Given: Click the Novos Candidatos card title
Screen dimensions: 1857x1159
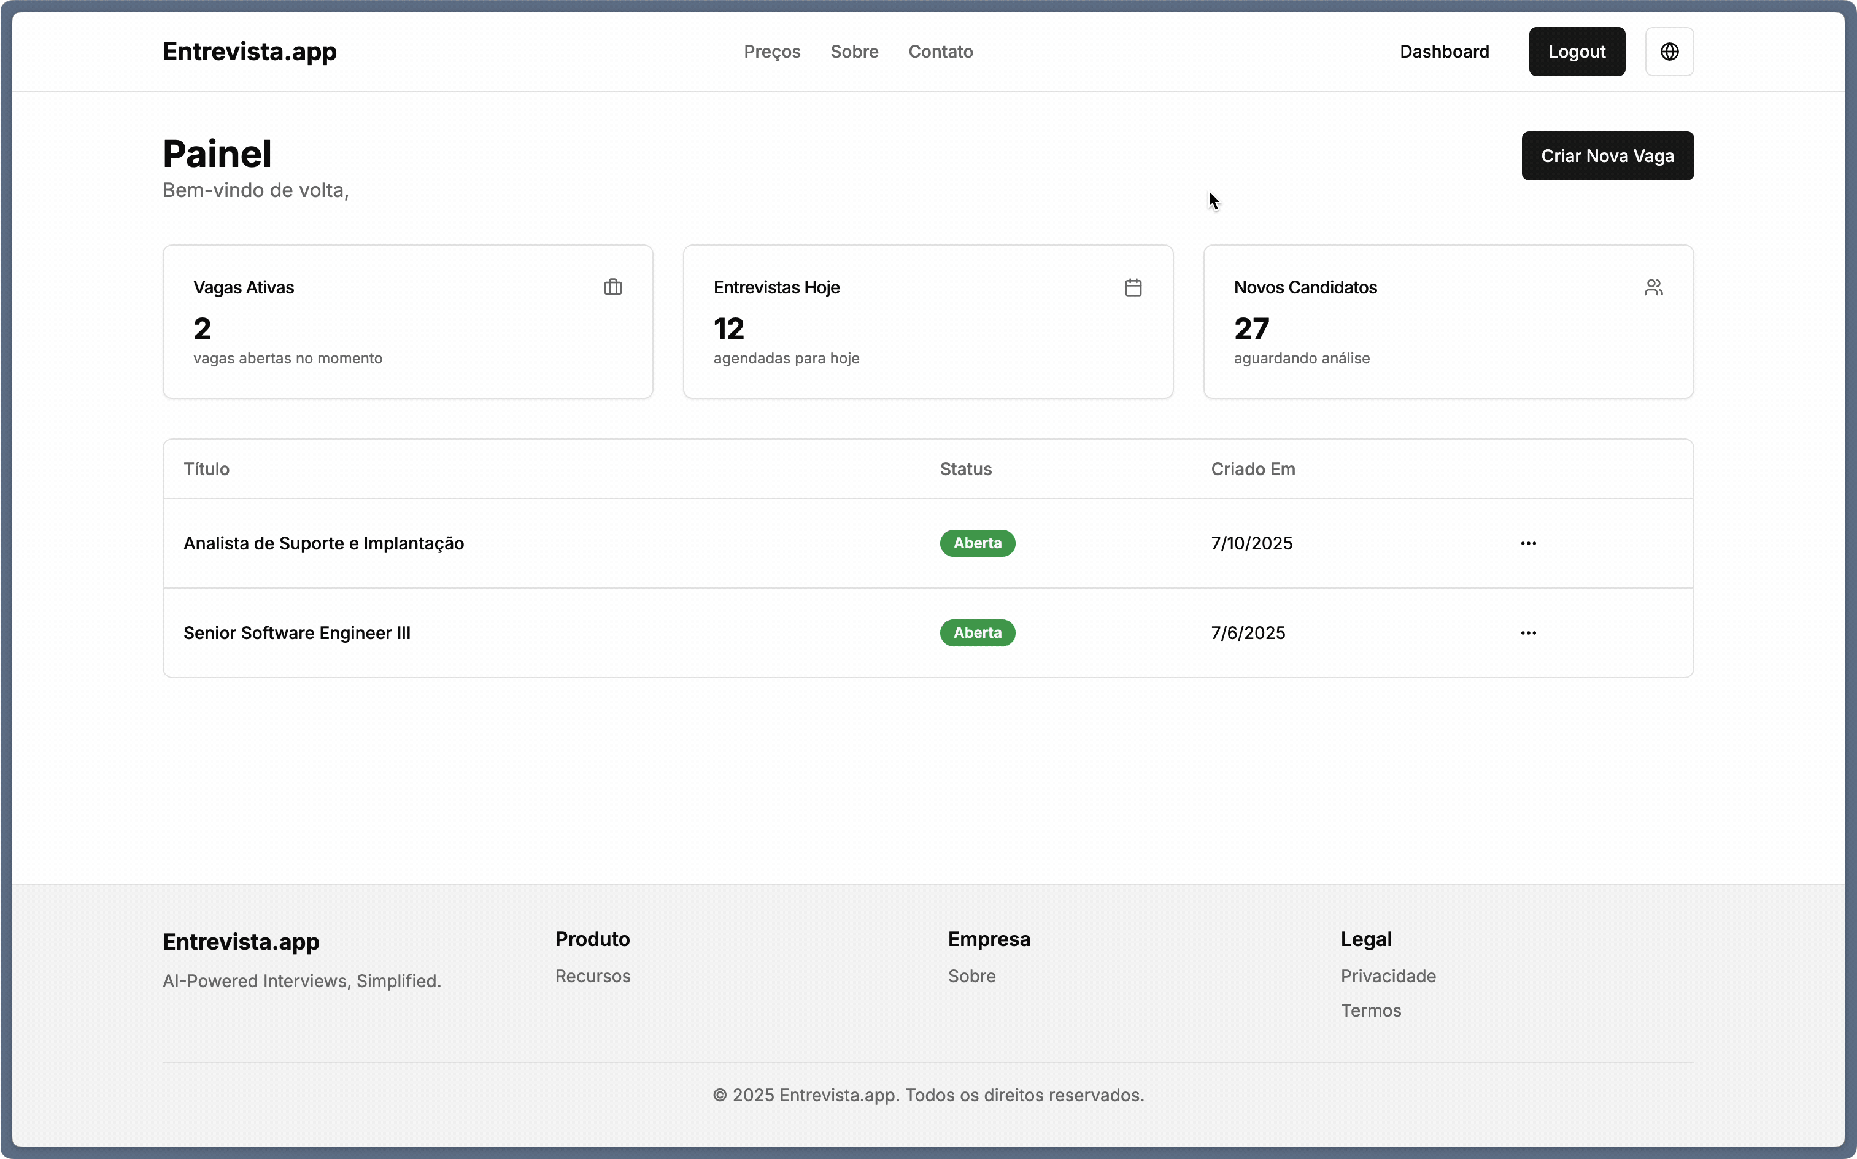Looking at the screenshot, I should [1305, 287].
